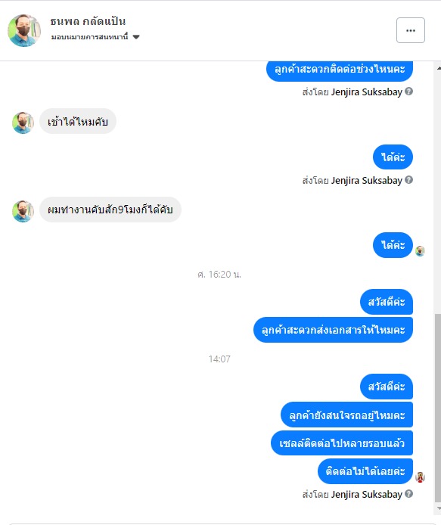The height and width of the screenshot is (525, 441).
Task: Click the มอบหมายการสนทนานี้ label
Action: coord(89,37)
